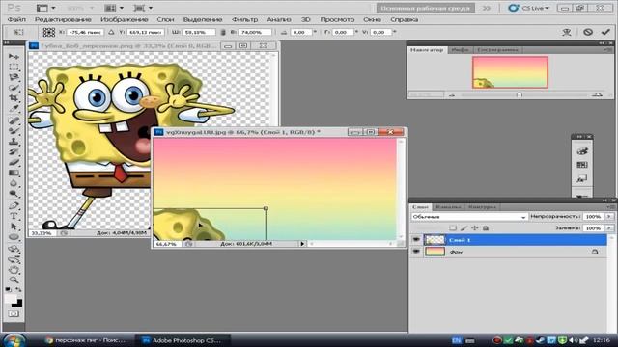Select the Dodge tool

pyautogui.click(x=14, y=194)
